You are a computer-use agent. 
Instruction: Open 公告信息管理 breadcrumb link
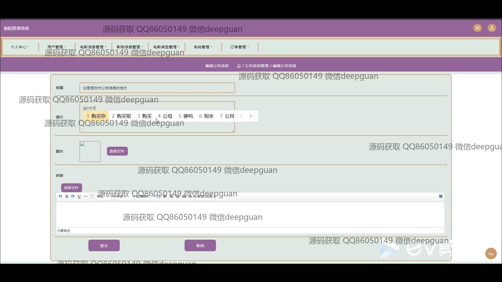(x=257, y=66)
